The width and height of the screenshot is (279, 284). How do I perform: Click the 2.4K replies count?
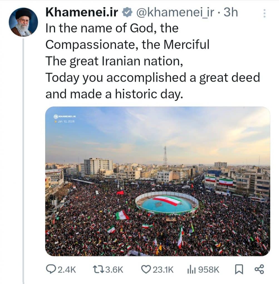(66, 270)
